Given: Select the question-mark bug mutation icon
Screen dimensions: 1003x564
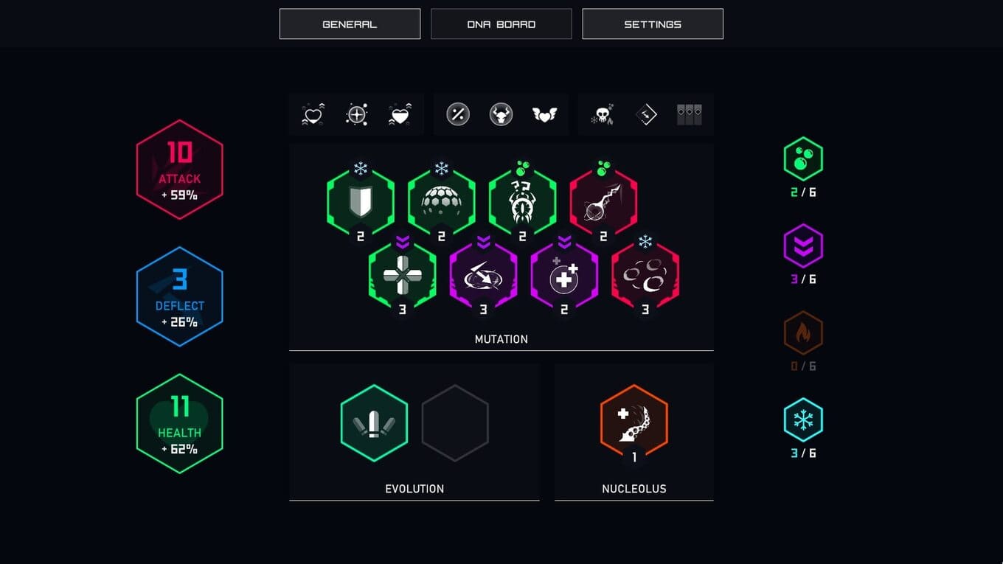Looking at the screenshot, I should pyautogui.click(x=522, y=202).
